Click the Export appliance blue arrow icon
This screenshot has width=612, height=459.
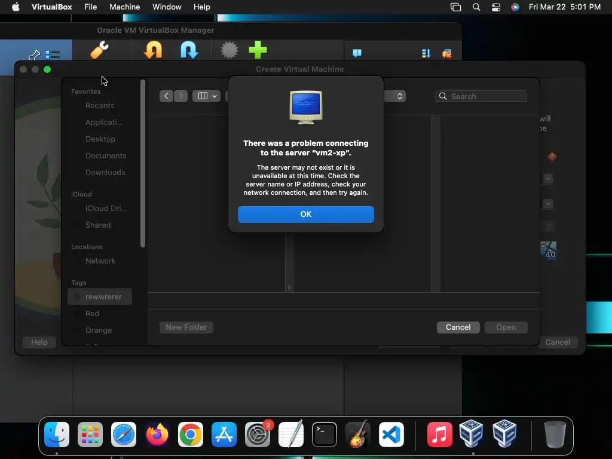click(189, 50)
